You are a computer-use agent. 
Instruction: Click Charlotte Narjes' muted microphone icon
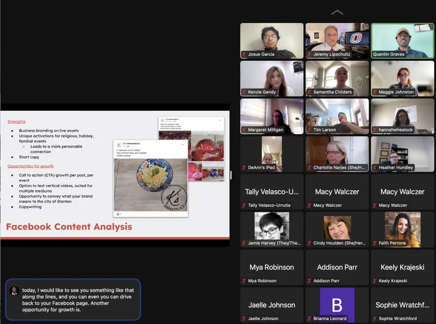coord(309,167)
